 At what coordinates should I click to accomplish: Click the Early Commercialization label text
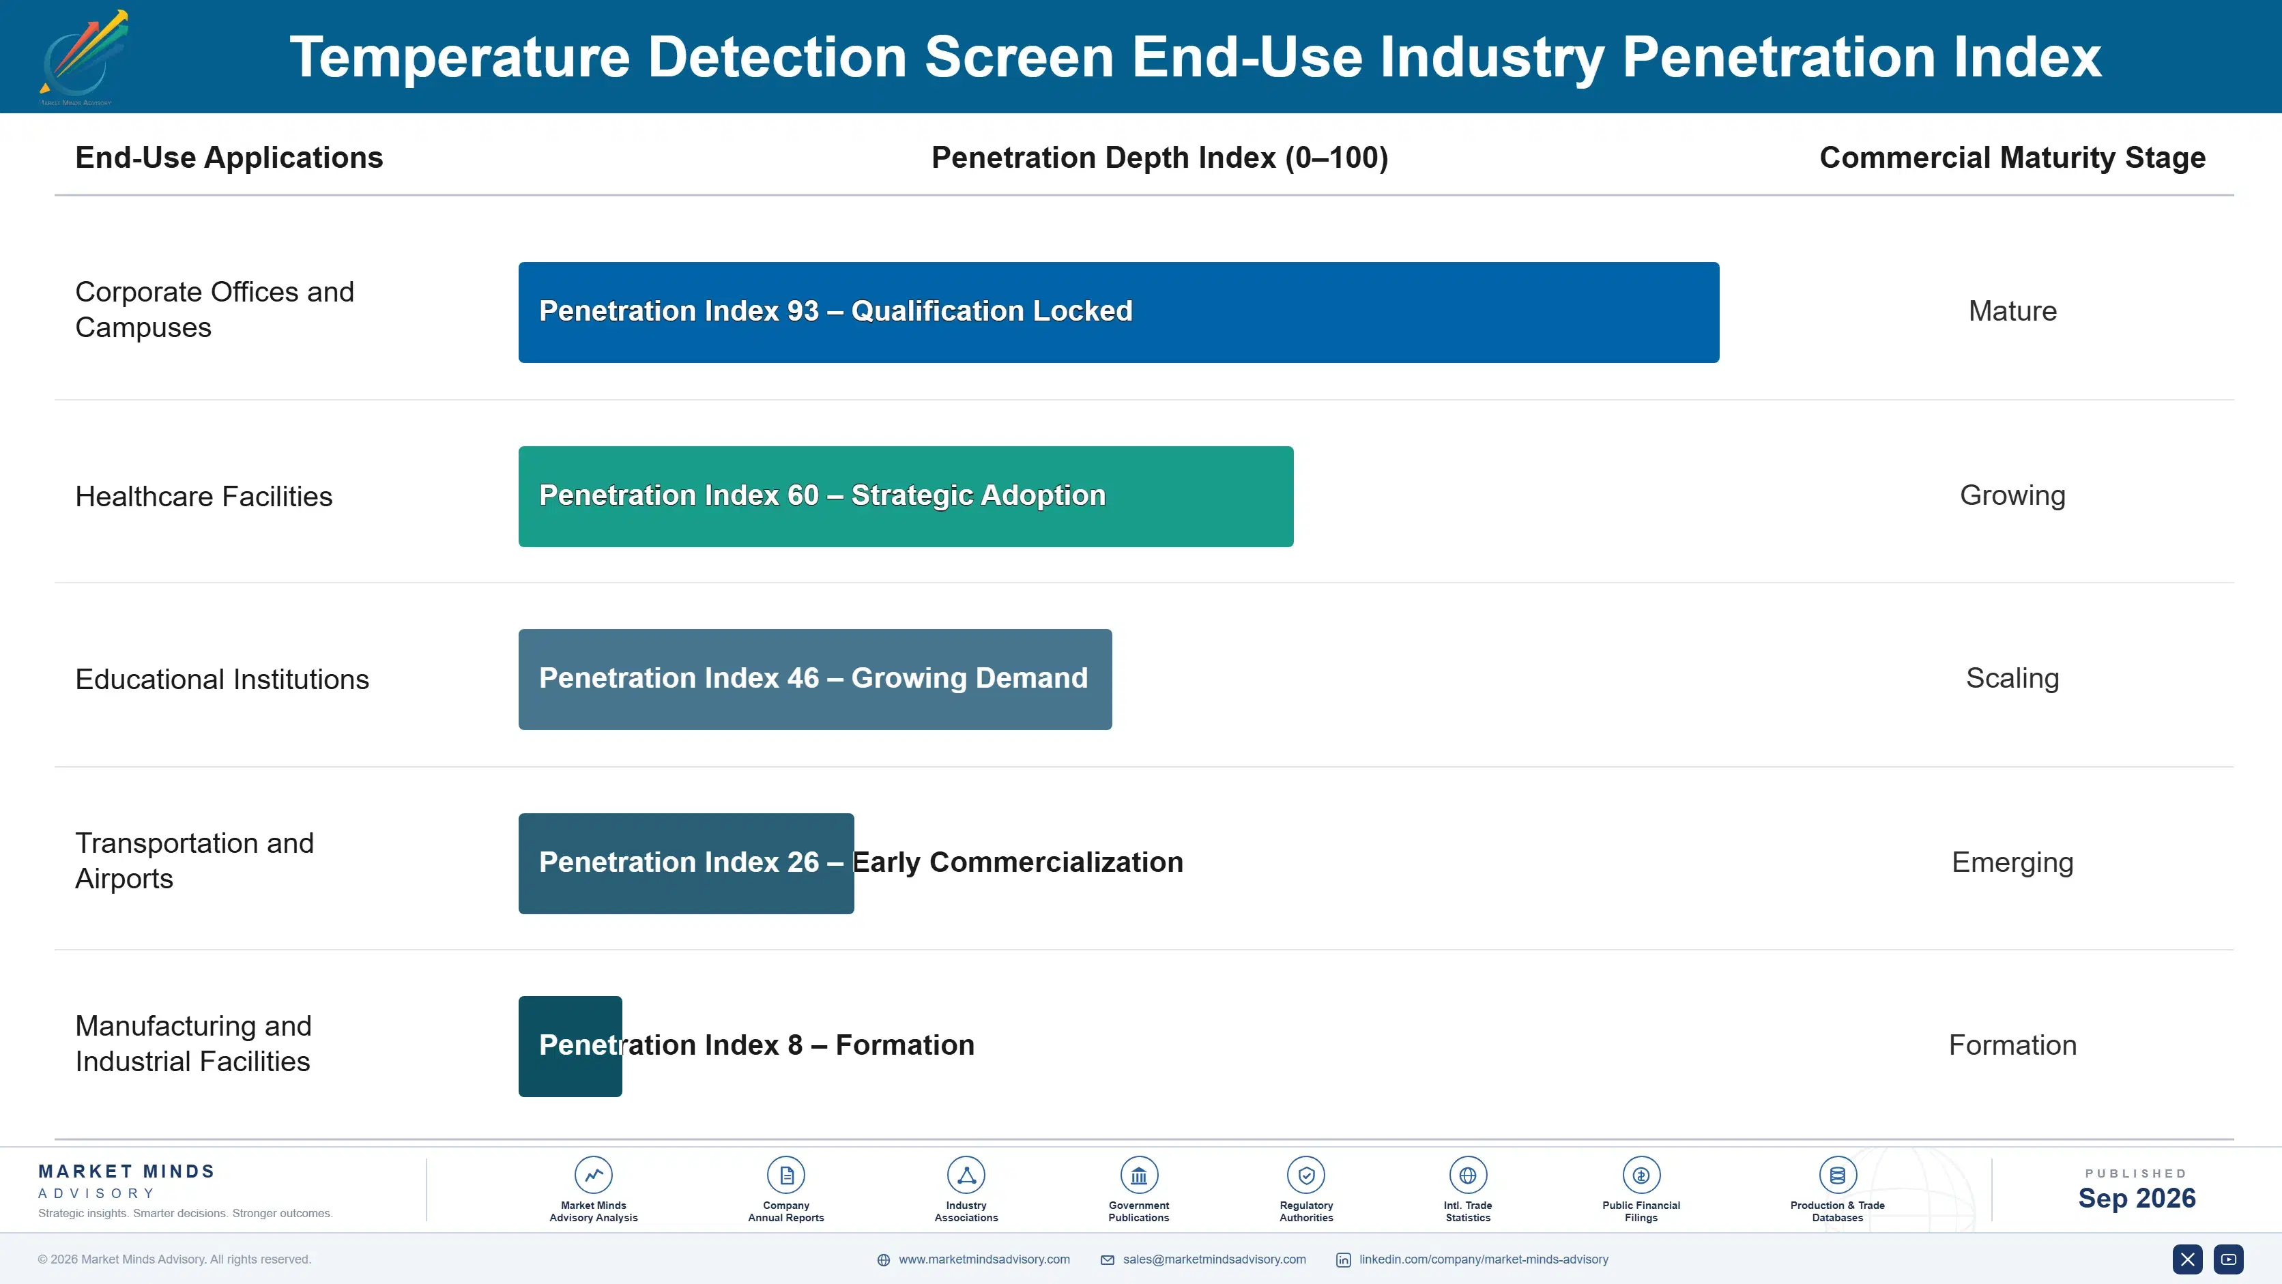(x=1017, y=862)
